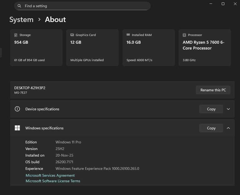
Task: Click the Installed RAM memory icon
Action: pyautogui.click(x=128, y=35)
